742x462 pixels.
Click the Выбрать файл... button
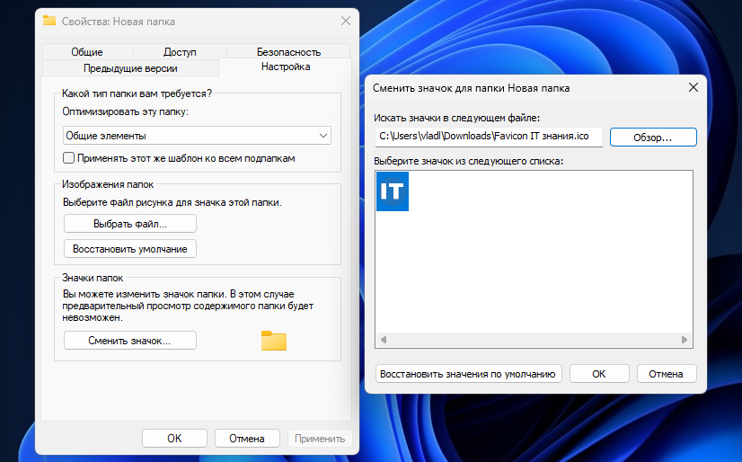(x=130, y=224)
